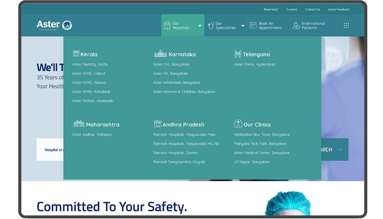
Task: Select Yelahanka New Town, Bangalore clinic
Action: 261,135
